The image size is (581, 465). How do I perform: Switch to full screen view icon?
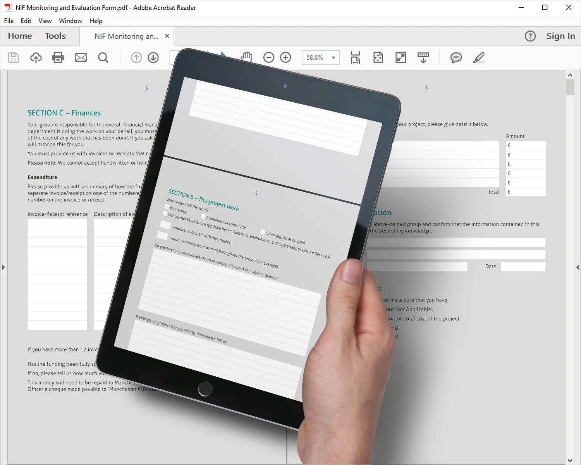point(401,58)
